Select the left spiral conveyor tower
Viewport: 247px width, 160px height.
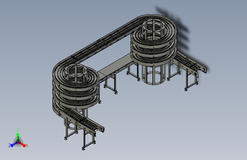(x=76, y=86)
